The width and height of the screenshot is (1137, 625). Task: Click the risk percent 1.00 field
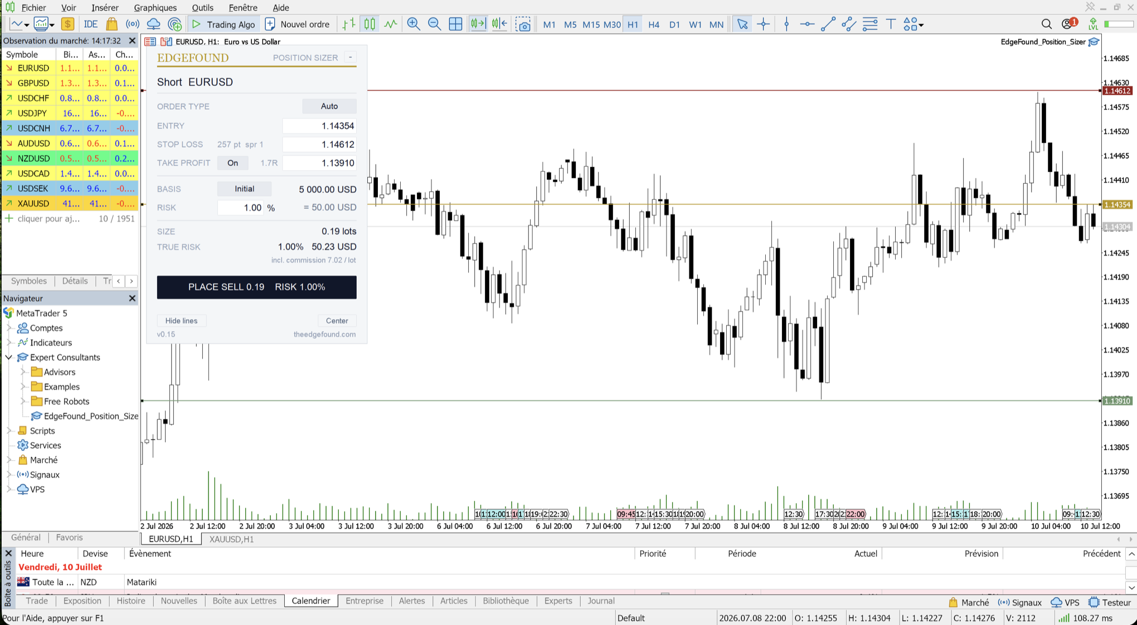point(240,207)
